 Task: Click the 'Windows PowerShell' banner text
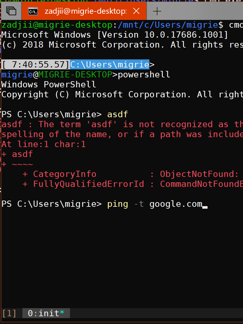[48, 84]
